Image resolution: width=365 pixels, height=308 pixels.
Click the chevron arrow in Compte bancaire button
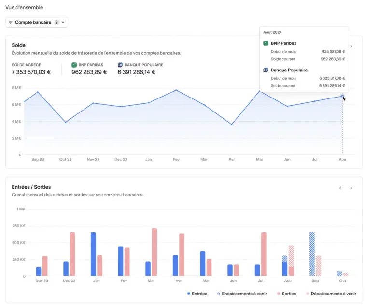(x=63, y=22)
